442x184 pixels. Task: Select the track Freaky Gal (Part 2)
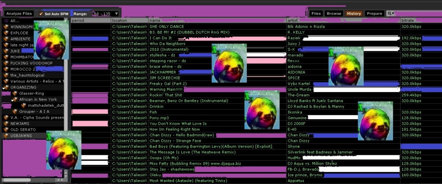pyautogui.click(x=168, y=84)
